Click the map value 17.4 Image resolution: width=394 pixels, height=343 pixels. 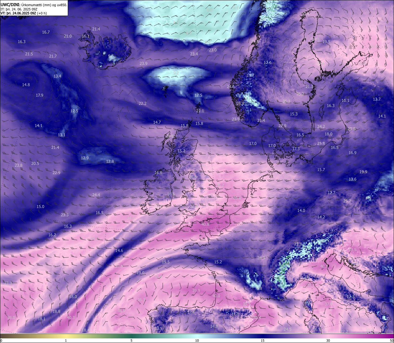(x=191, y=313)
